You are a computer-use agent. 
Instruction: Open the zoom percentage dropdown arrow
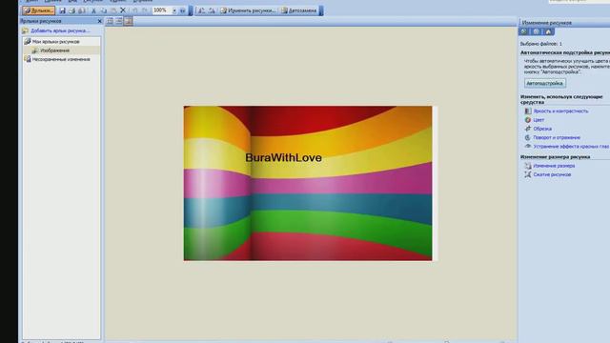(173, 10)
